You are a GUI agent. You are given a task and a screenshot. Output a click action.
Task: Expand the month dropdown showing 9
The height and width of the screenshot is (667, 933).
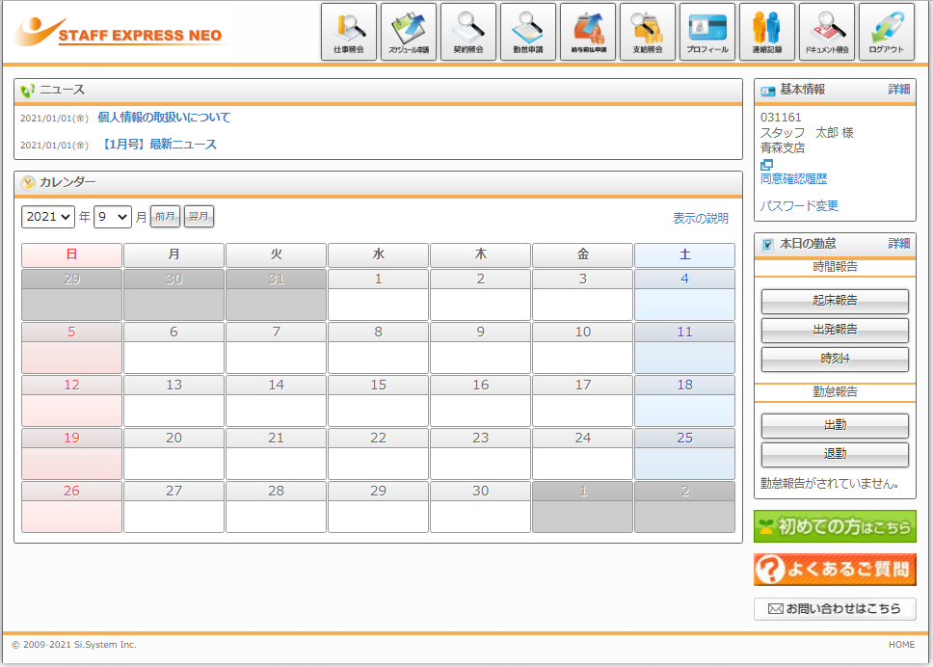112,217
